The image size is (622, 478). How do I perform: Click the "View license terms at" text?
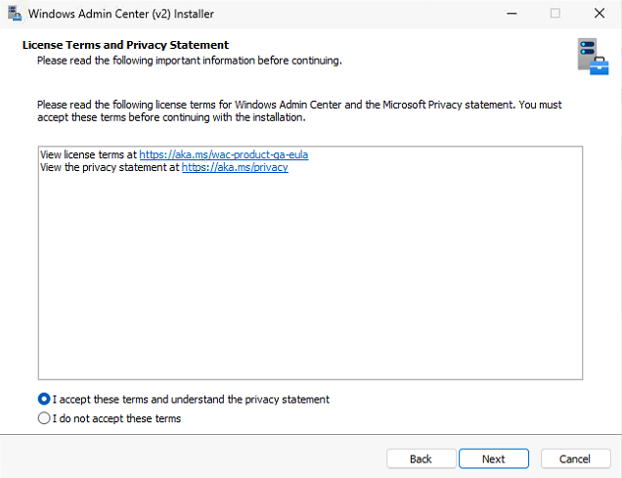click(88, 154)
